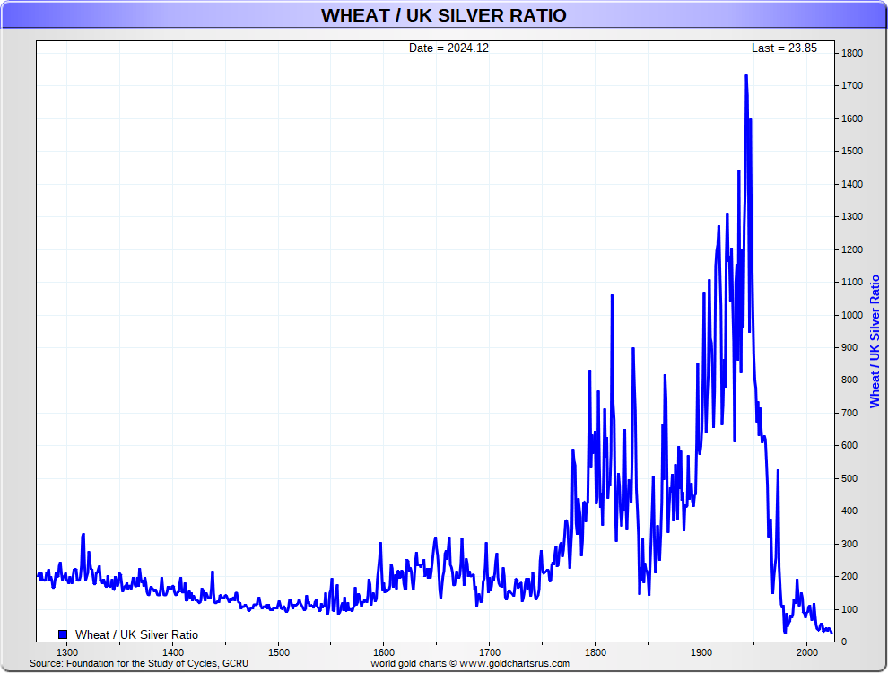888x673 pixels.
Task: Click the blue legend color square
Action: pos(63,634)
